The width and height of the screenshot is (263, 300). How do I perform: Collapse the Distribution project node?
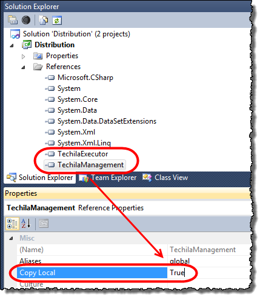[12, 45]
